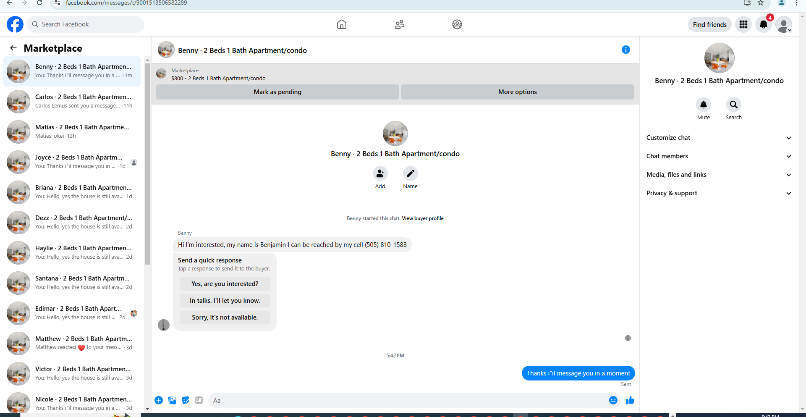Open the Groups icon in top bar
The width and height of the screenshot is (806, 417).
pos(457,24)
